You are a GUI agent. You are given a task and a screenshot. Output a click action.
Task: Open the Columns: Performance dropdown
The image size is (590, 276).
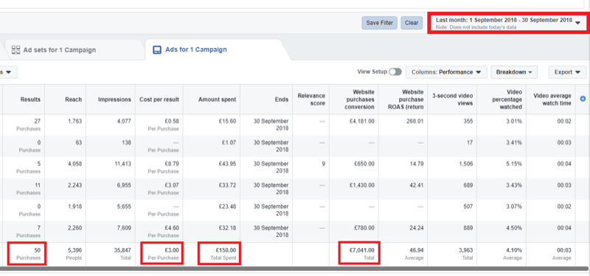(446, 72)
